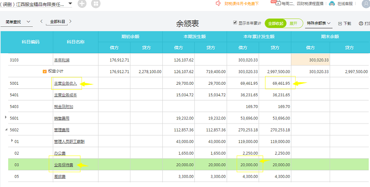Click the printer icon to print
Screen dimensions: 370x187
click(x=361, y=23)
